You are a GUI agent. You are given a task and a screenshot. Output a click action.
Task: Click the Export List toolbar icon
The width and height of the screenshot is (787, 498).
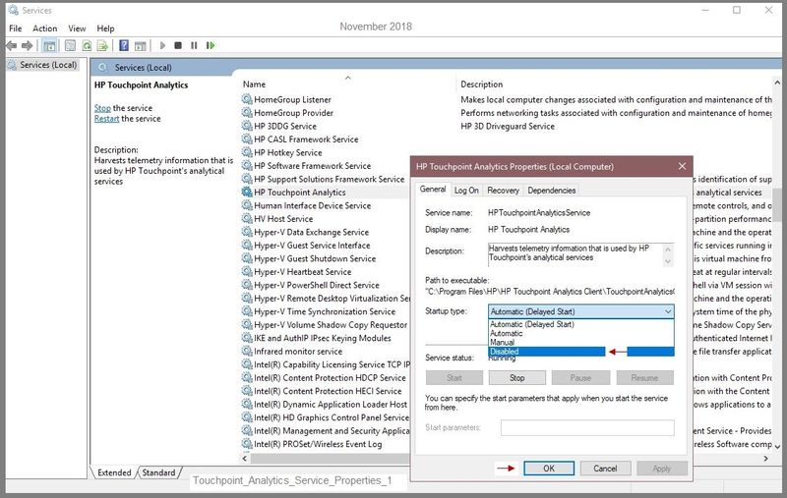[102, 45]
